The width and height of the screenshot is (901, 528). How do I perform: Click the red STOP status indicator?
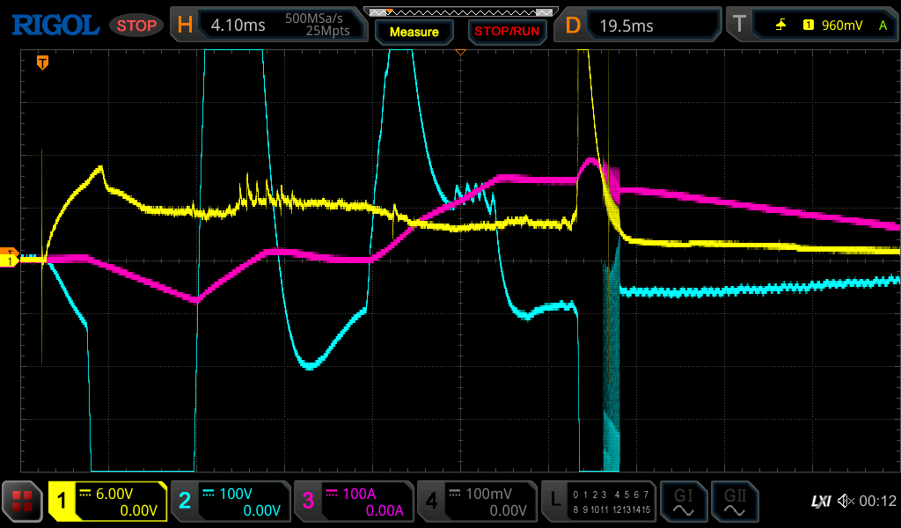[x=136, y=26]
